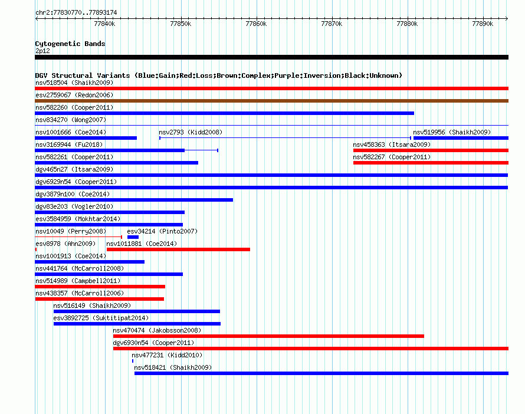
Task: Click the chr2:77830770..77893174 coordinate label
Action: (x=76, y=12)
